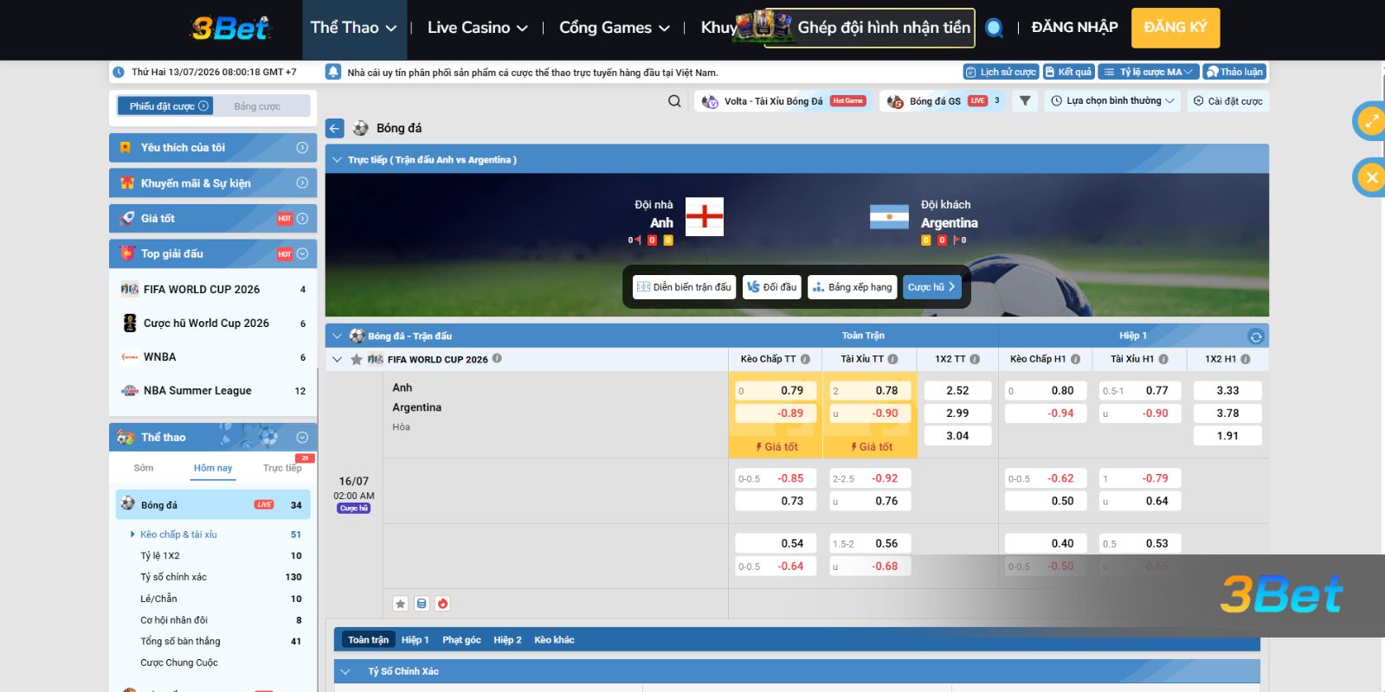Collapse the Thể thao sidebar panel
Image resolution: width=1385 pixels, height=692 pixels.
[x=213, y=438]
